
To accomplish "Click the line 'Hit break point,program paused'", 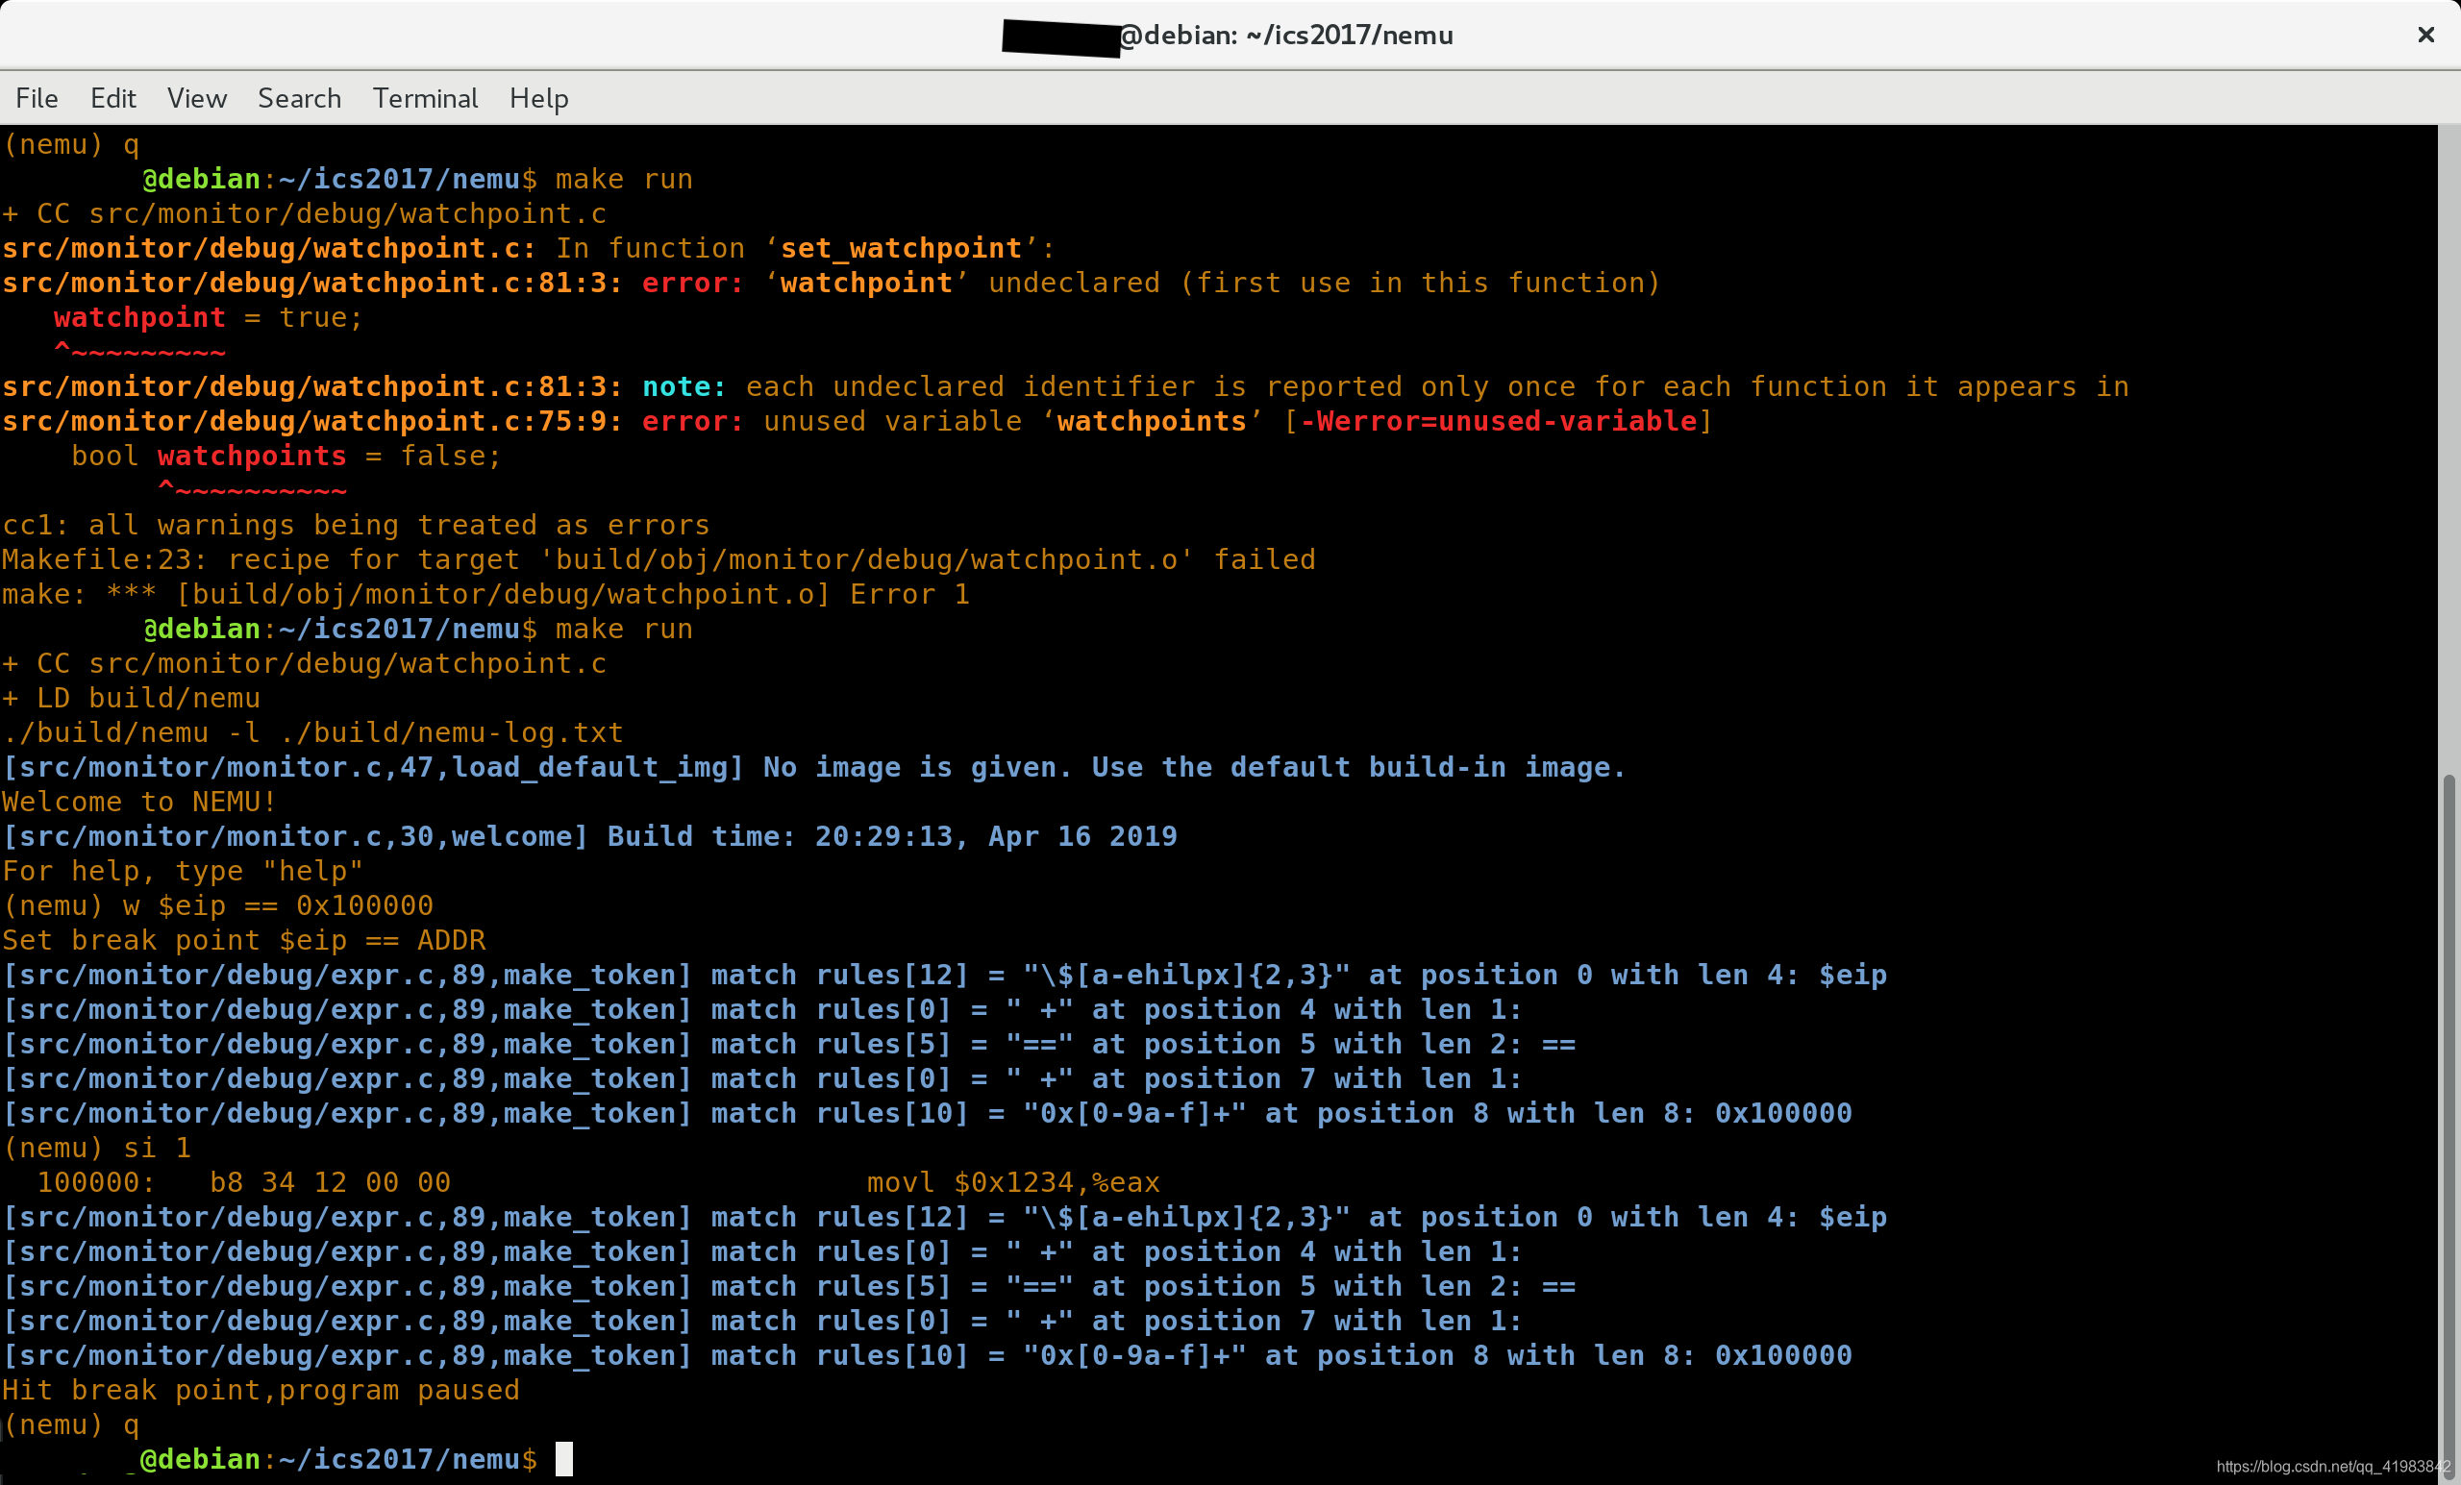I will pos(261,1390).
